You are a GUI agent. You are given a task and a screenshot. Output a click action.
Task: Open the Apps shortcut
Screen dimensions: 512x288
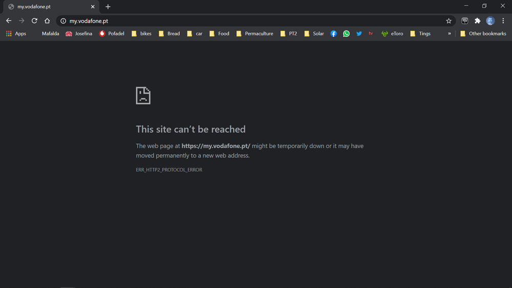[x=16, y=34]
